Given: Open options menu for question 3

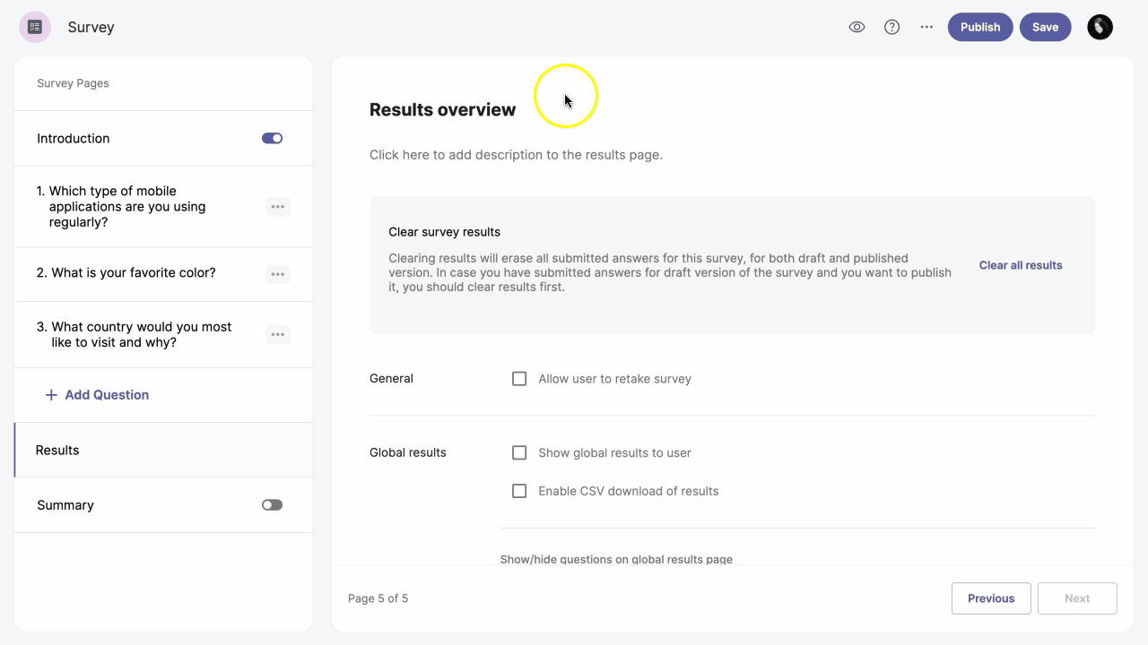Looking at the screenshot, I should coord(278,335).
